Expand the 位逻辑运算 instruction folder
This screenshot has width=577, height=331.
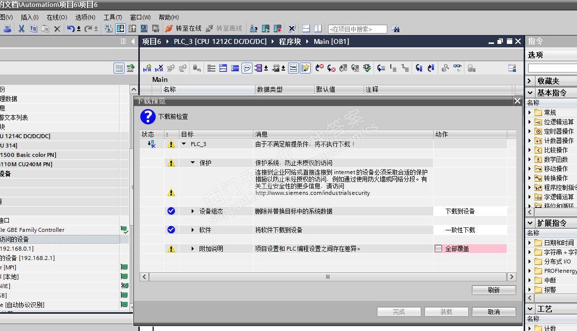coord(530,122)
